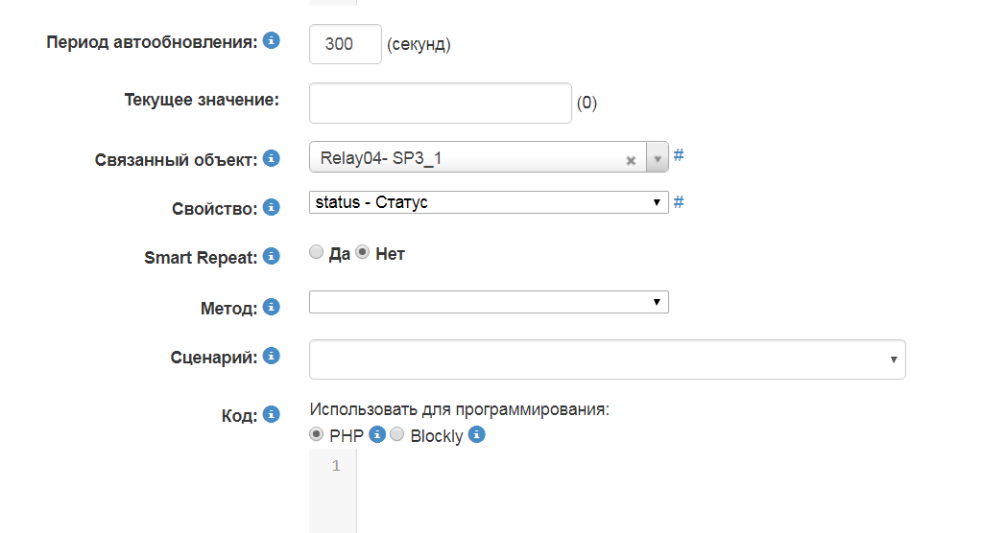Click info icon beside Связанный объект label
Viewport: 982px width, 533px height.
point(272,157)
